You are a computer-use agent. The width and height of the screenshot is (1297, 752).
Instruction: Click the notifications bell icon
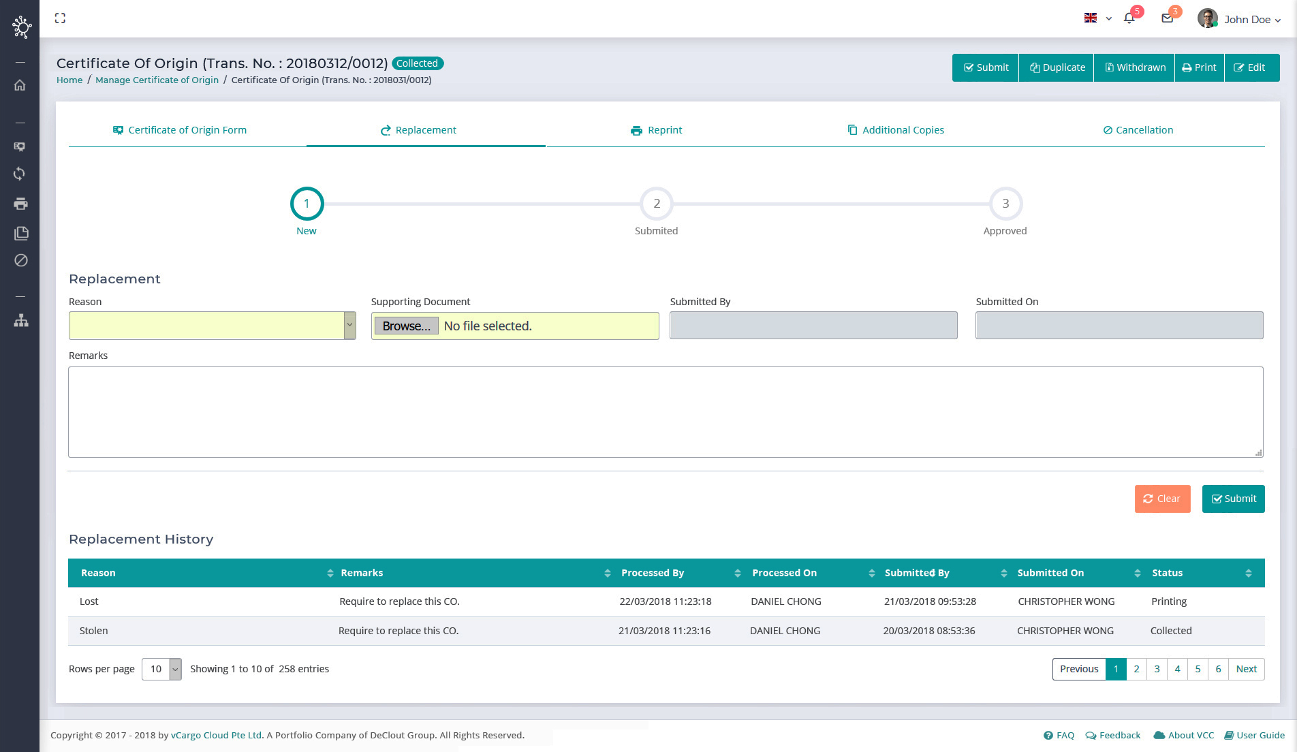tap(1129, 18)
